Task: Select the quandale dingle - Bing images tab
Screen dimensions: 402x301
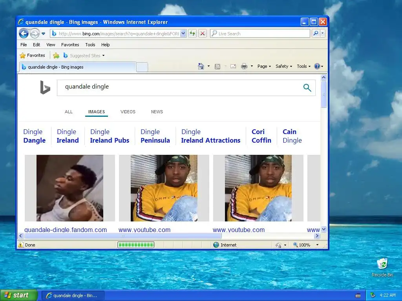Action: pyautogui.click(x=78, y=67)
